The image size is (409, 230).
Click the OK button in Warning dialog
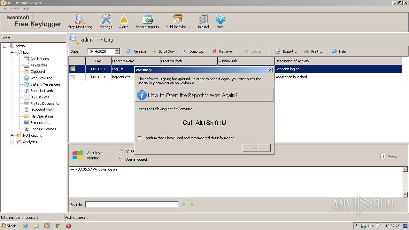256,148
